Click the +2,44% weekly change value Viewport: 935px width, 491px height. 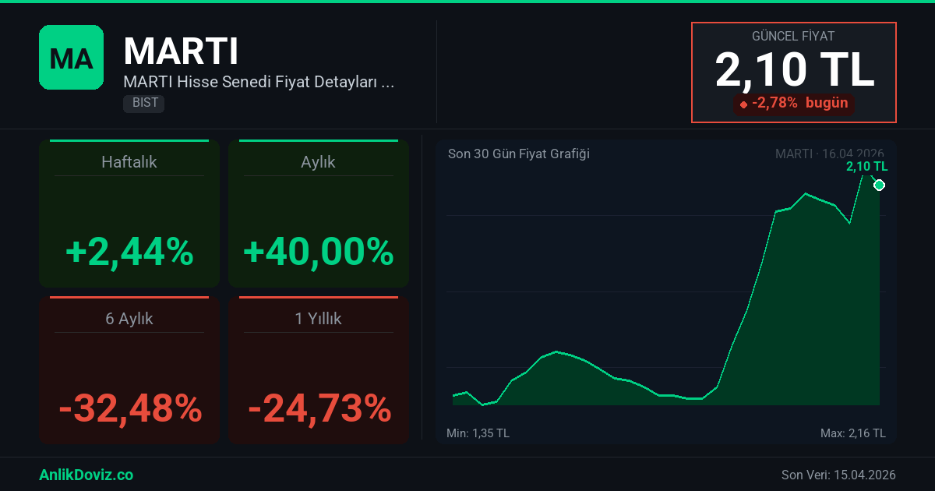click(x=129, y=252)
